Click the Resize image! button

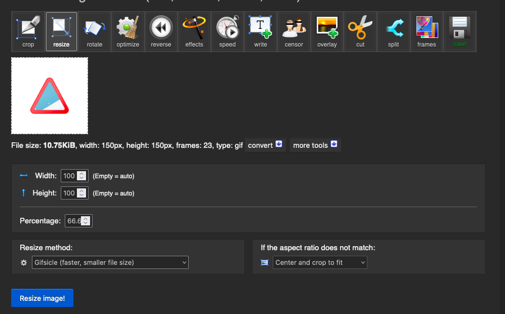[x=42, y=298]
